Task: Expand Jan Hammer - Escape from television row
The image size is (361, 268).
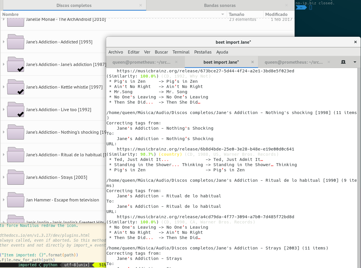Action: [x=3, y=200]
